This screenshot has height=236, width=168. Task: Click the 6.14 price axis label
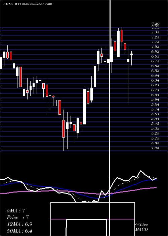tap(155, 90)
